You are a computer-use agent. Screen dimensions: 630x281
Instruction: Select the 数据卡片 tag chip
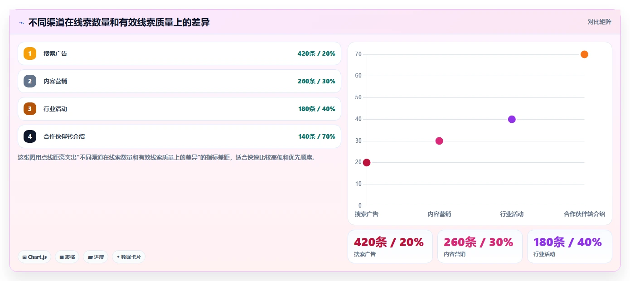pos(129,257)
